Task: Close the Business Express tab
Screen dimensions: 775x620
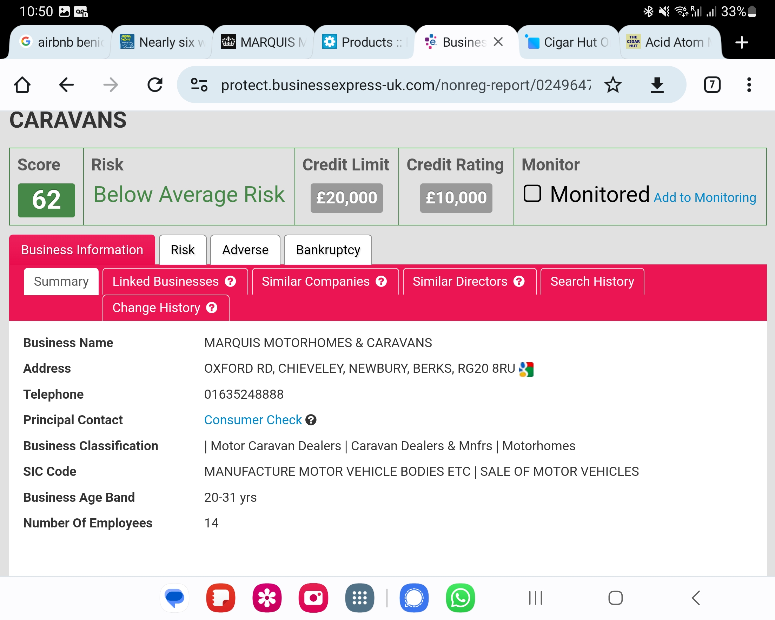Action: click(x=498, y=42)
